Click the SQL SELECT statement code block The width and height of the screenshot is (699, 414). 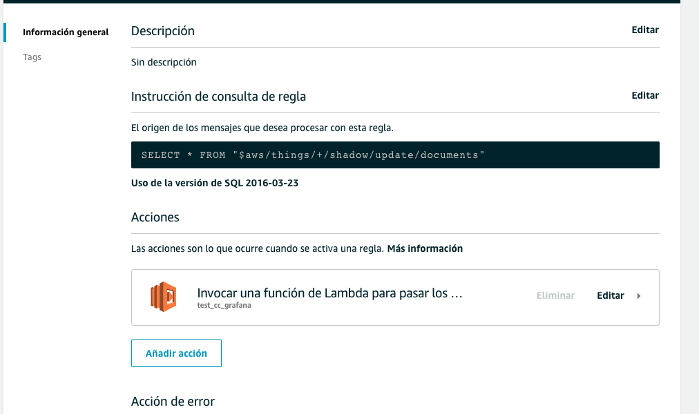pyautogui.click(x=394, y=155)
